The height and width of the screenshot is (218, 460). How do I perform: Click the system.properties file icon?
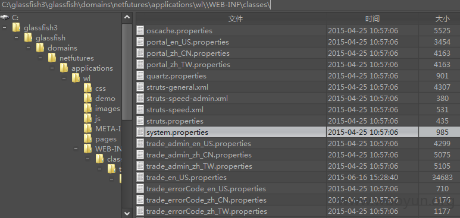[140, 132]
